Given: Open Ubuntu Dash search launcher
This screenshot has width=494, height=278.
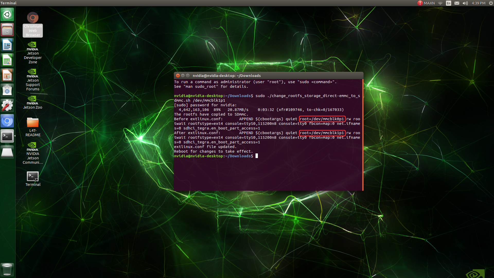Looking at the screenshot, I should point(7,14).
